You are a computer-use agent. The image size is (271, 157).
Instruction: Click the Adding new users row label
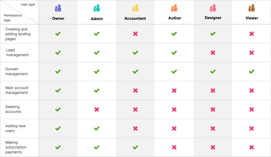coord(16,128)
